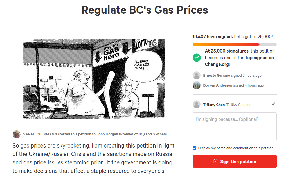
Task: Click the edit pencil icon beside Tiffany Chen
Action: pyautogui.click(x=273, y=104)
